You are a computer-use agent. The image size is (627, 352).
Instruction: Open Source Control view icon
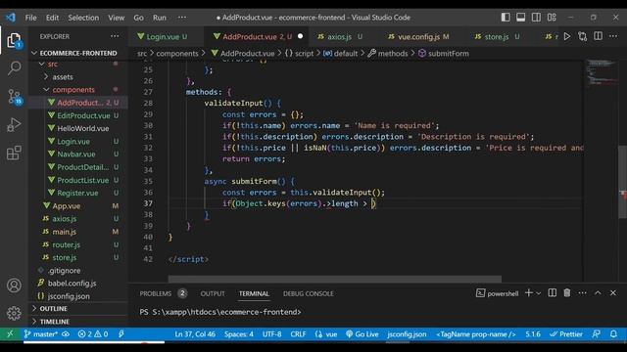(15, 97)
